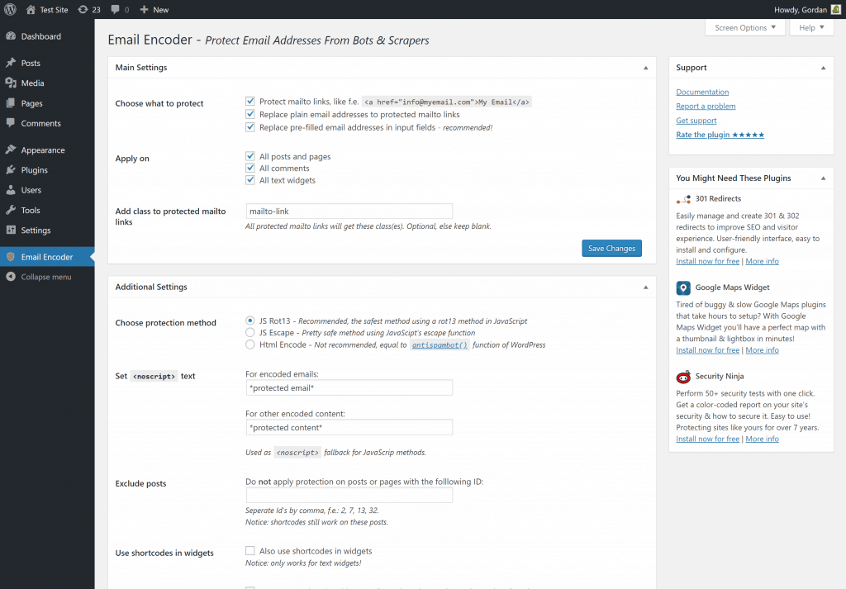Collapse the Main Settings panel

(x=645, y=67)
